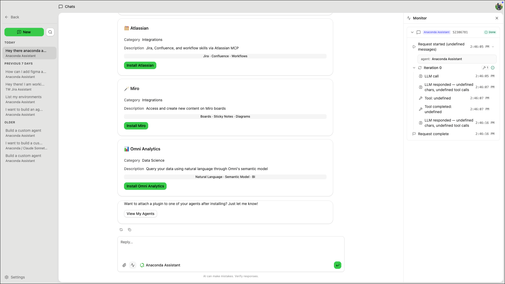Click 'Boards · Sticky Notes · Diagrams' tags bar
This screenshot has width=505, height=284.
225,117
